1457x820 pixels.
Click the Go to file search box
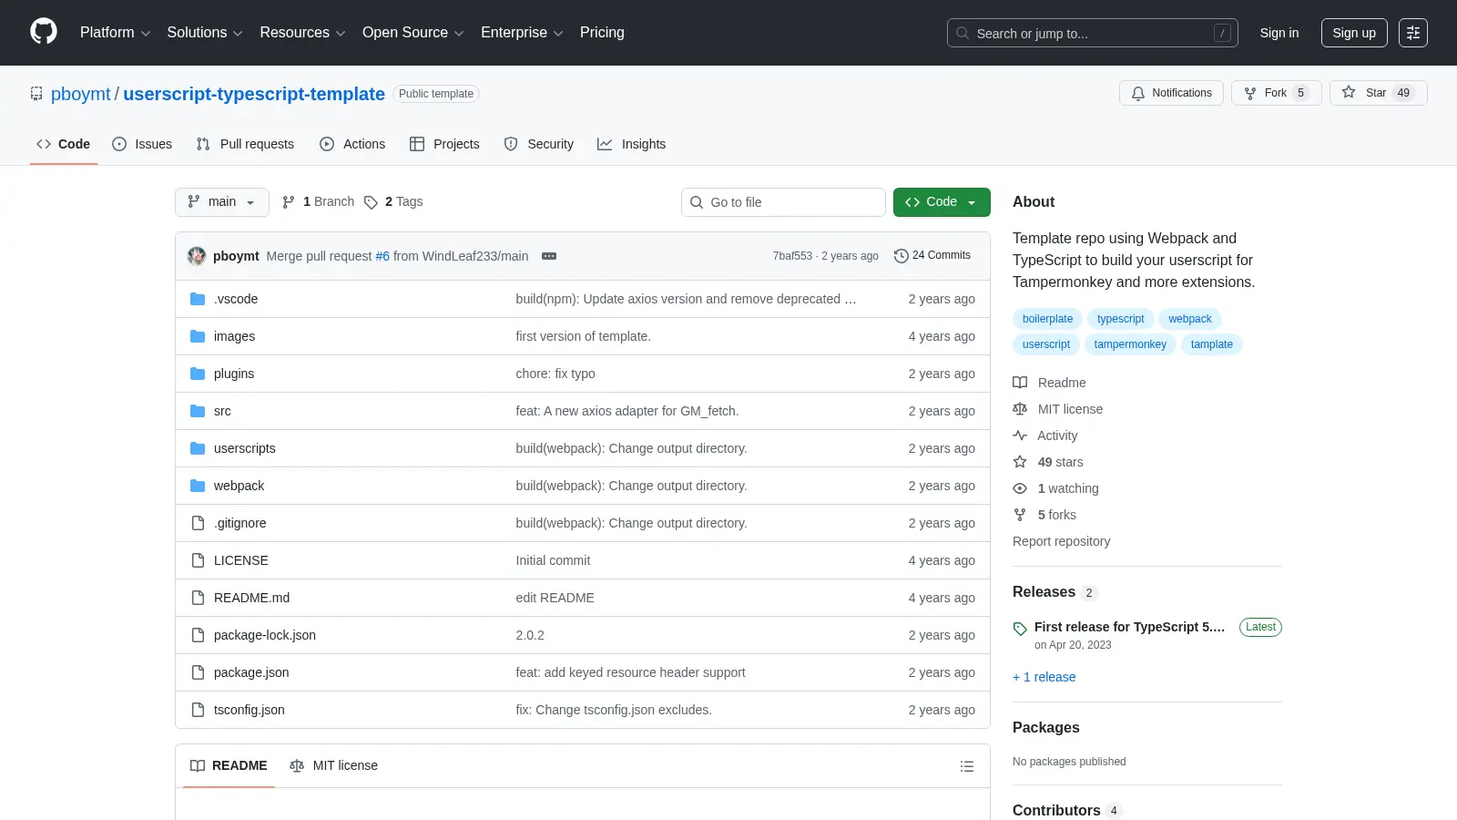click(783, 202)
